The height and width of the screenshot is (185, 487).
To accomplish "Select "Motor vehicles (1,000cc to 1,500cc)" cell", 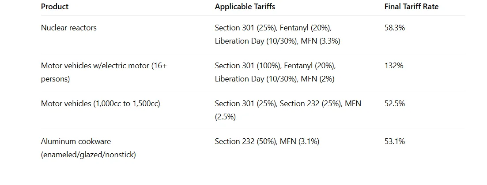I will click(x=100, y=104).
